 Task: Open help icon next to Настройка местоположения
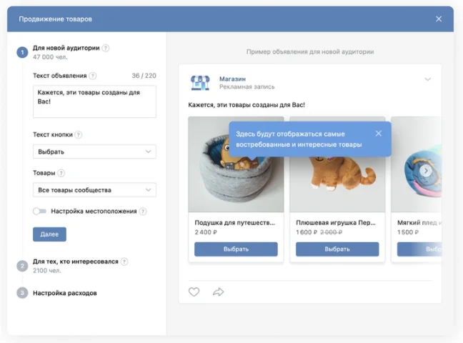(x=143, y=212)
